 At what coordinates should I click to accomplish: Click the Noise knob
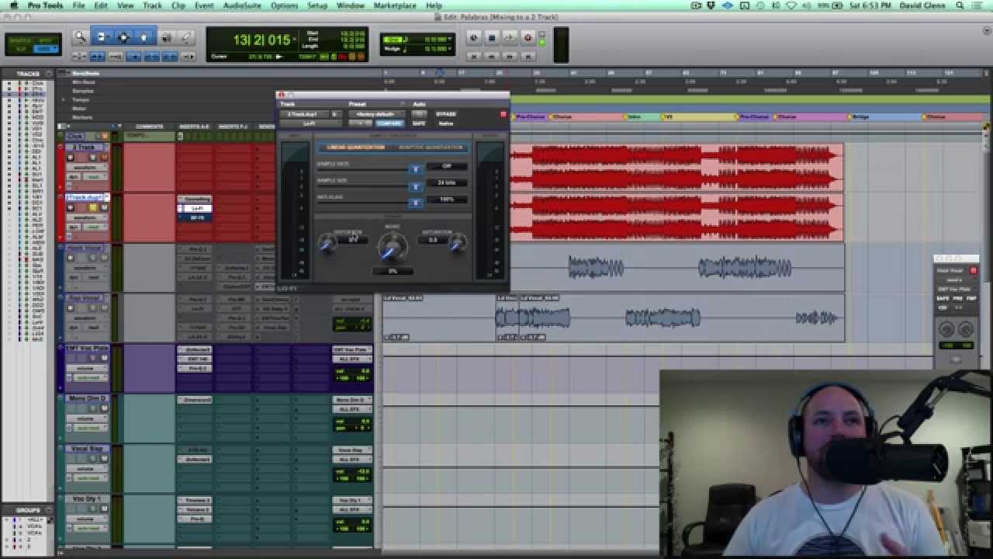click(x=392, y=248)
